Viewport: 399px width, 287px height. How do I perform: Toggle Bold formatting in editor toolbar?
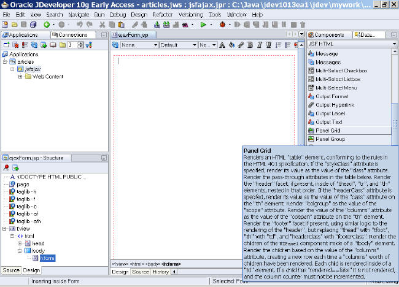pyautogui.click(x=250, y=45)
